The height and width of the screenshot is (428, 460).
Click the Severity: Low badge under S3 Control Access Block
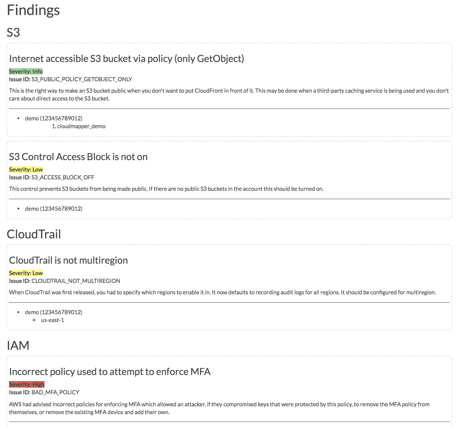click(26, 169)
